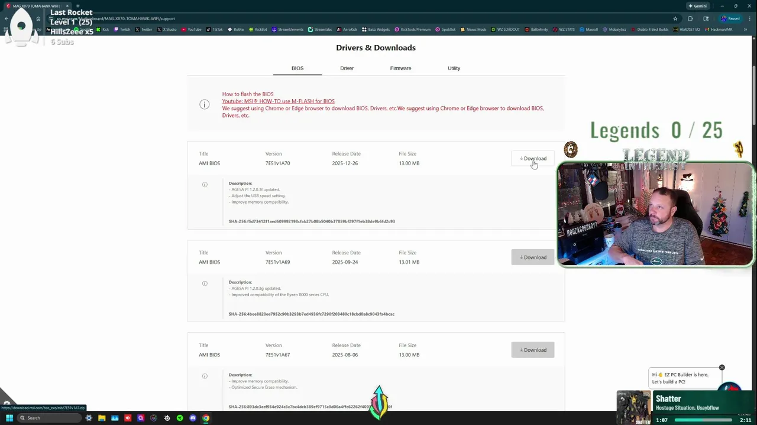Open the Botz Widgets bookmark
The width and height of the screenshot is (757, 425).
click(x=375, y=30)
